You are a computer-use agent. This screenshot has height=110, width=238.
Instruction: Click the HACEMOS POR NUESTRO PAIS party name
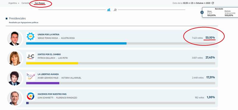pyautogui.click(x=52, y=94)
